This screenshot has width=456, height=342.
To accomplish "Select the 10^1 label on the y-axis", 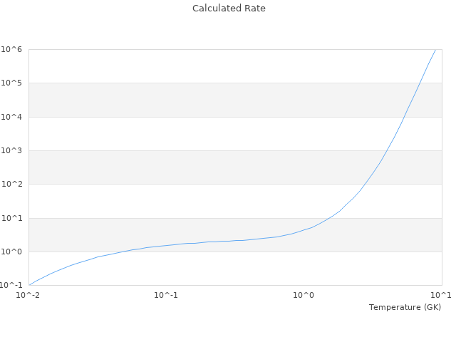I will (12, 218).
